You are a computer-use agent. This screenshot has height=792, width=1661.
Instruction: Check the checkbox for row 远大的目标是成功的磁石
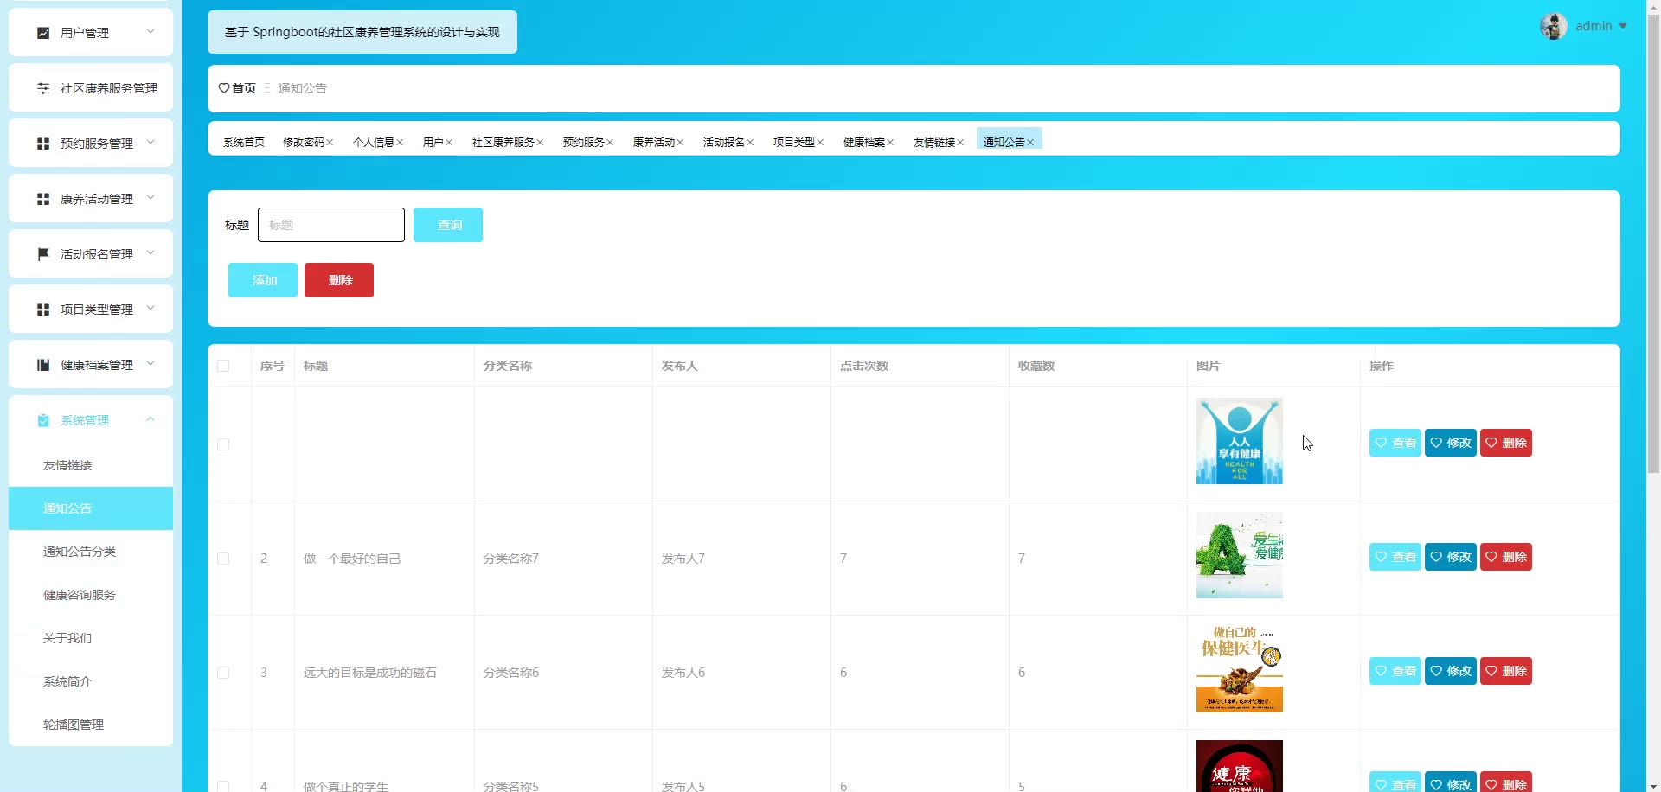(223, 673)
